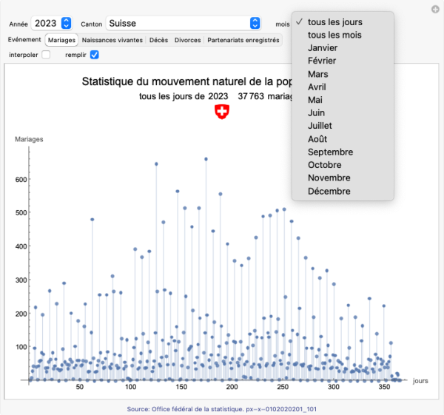The width and height of the screenshot is (444, 415).
Task: Select Avril from month menu
Action: [317, 87]
